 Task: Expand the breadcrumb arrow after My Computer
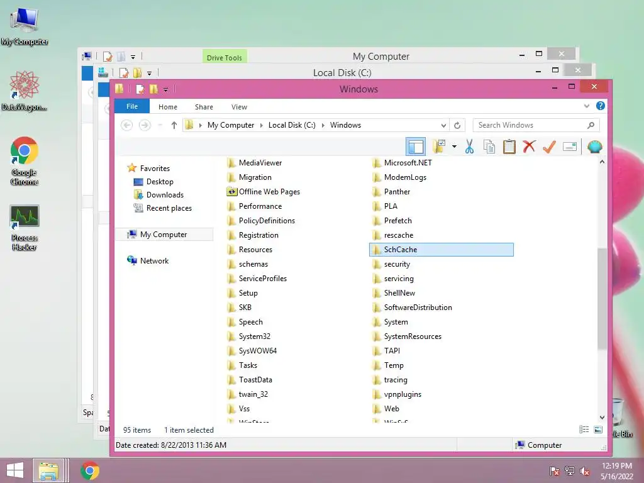click(x=261, y=125)
